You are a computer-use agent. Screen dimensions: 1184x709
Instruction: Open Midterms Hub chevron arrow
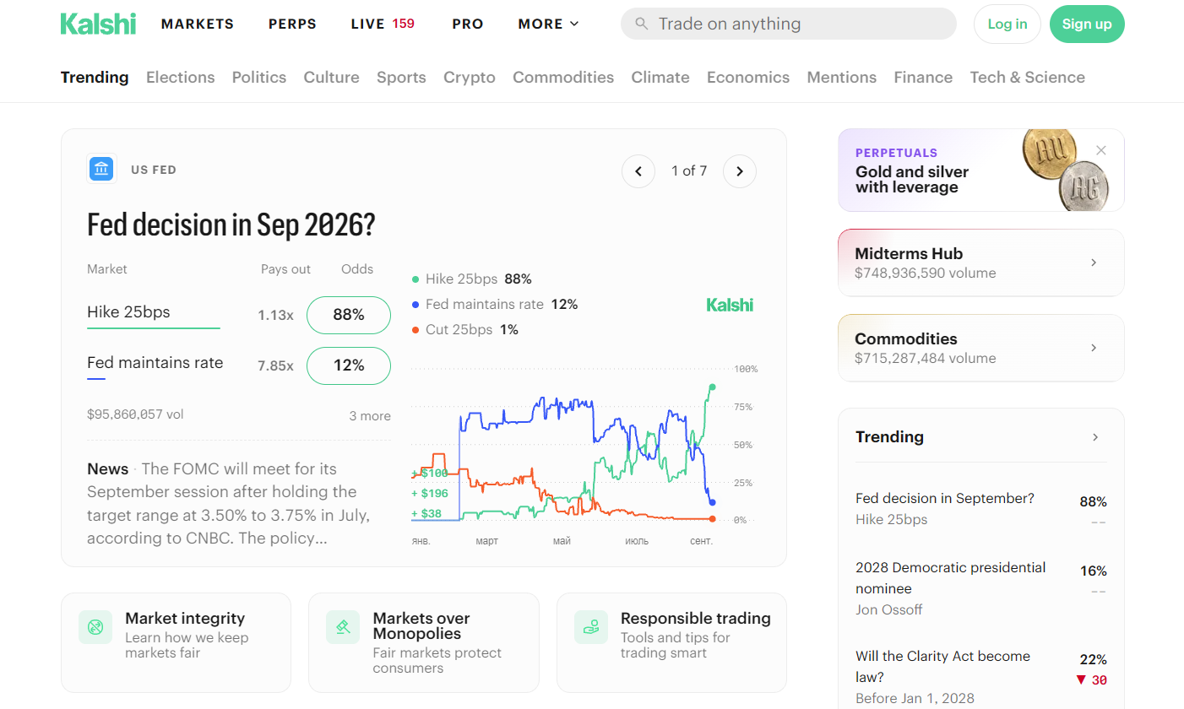[1094, 262]
